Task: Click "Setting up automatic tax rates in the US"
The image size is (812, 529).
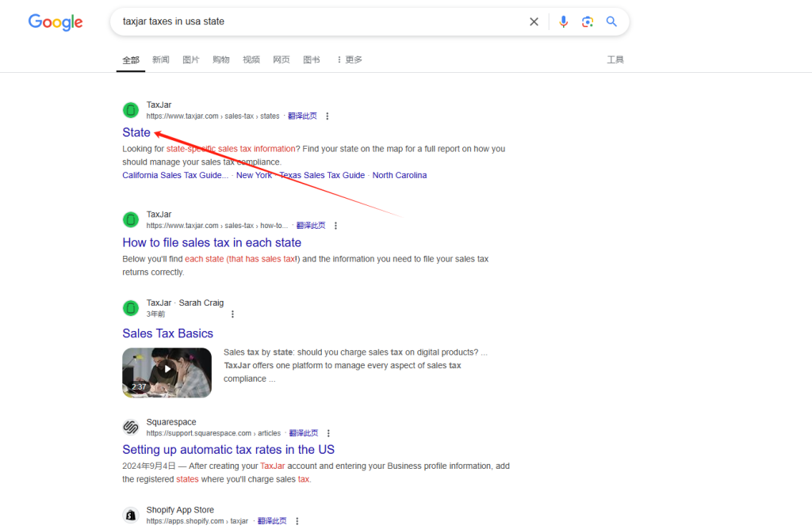Action: pos(228,449)
